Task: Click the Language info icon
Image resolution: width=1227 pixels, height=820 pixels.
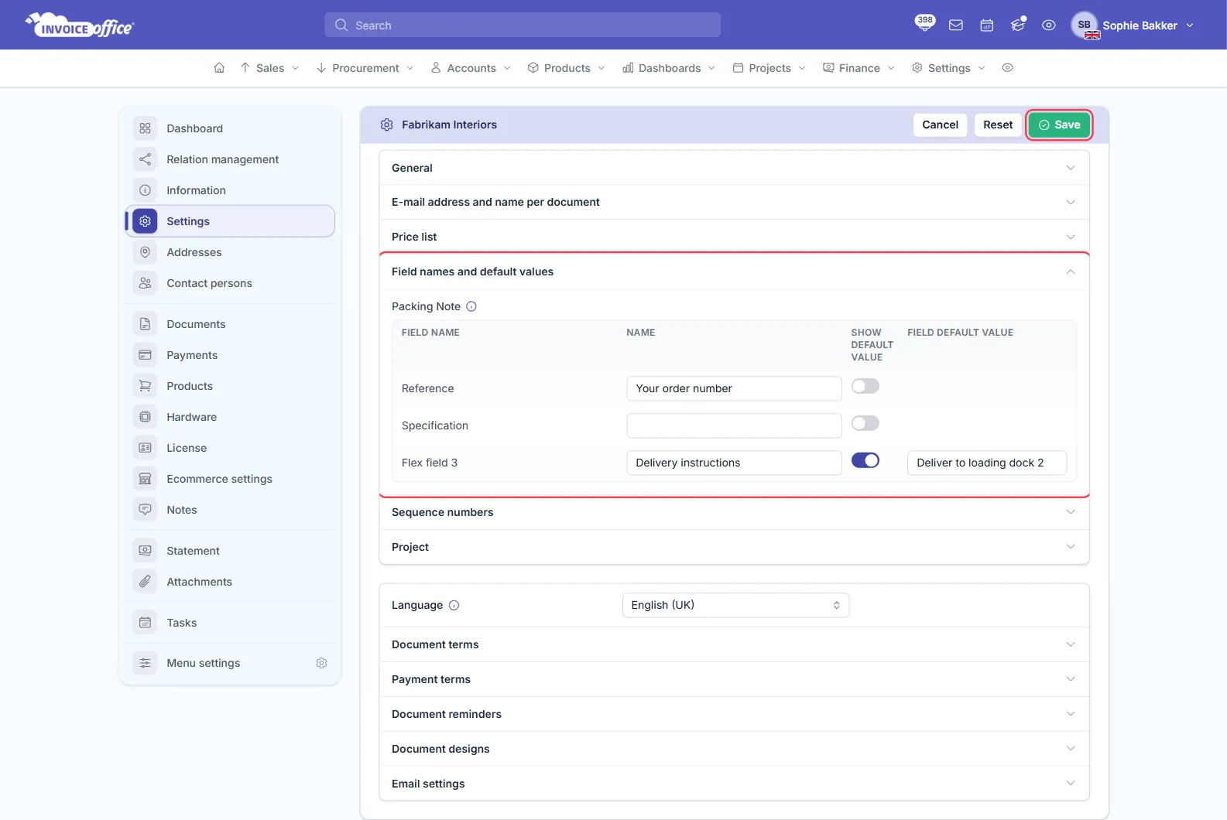Action: coord(454,606)
